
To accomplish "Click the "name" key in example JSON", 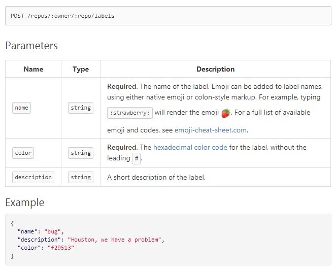I will (x=27, y=231).
